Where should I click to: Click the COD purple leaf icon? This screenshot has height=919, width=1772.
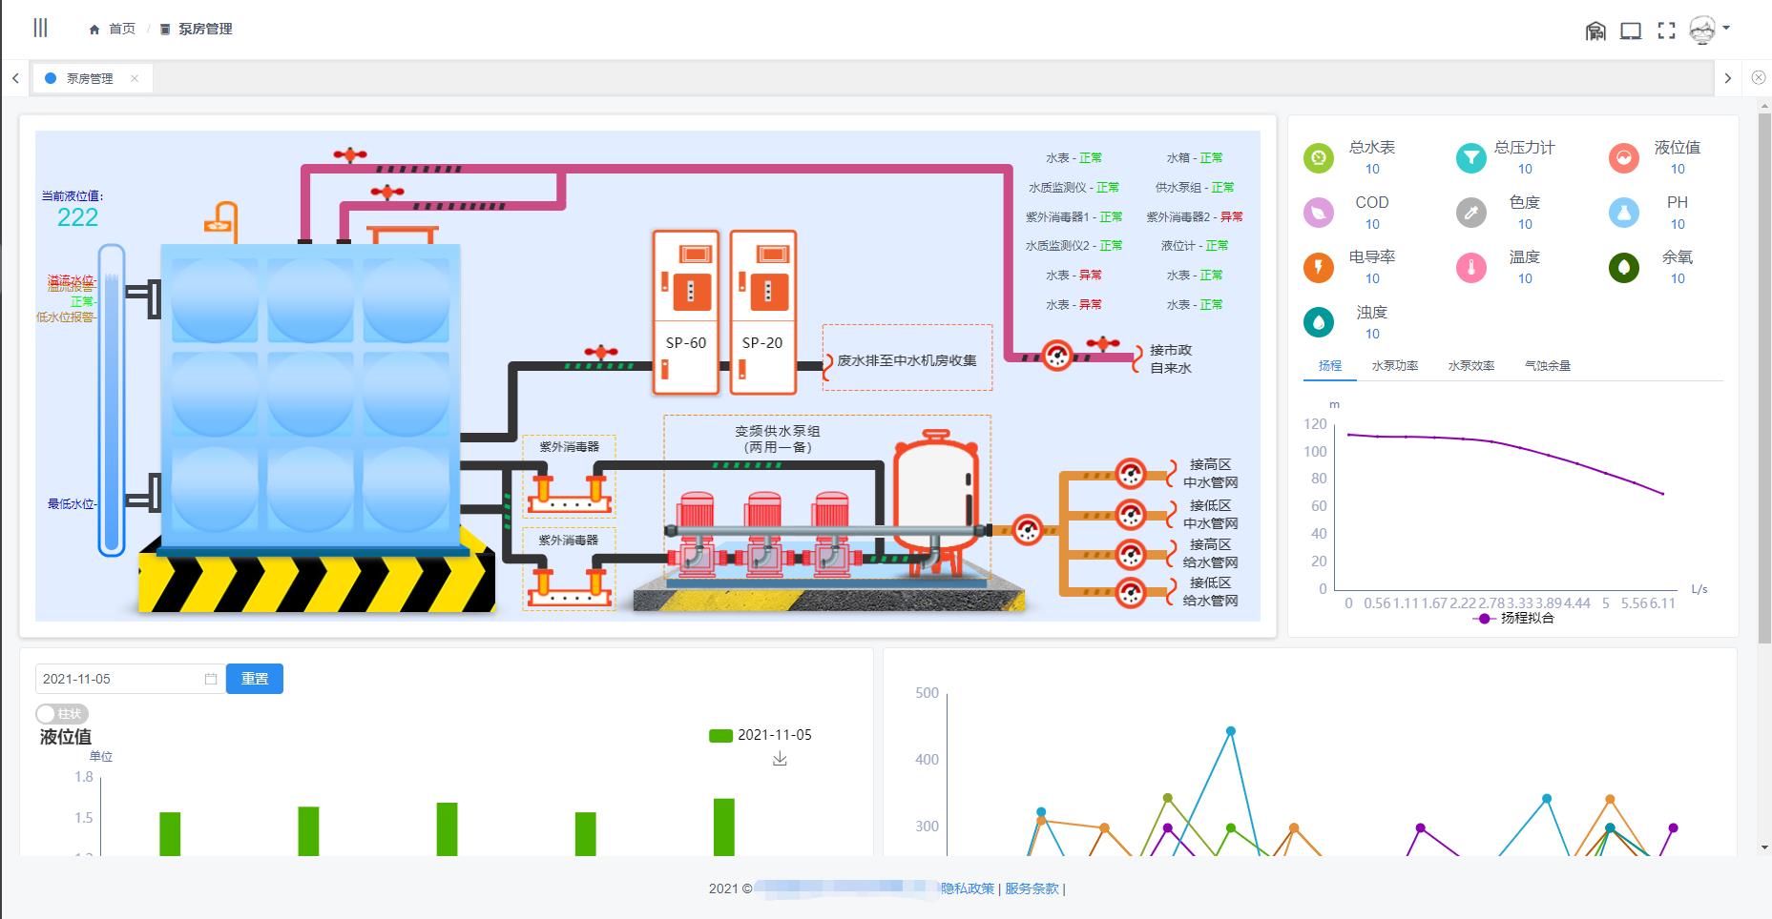pyautogui.click(x=1319, y=213)
